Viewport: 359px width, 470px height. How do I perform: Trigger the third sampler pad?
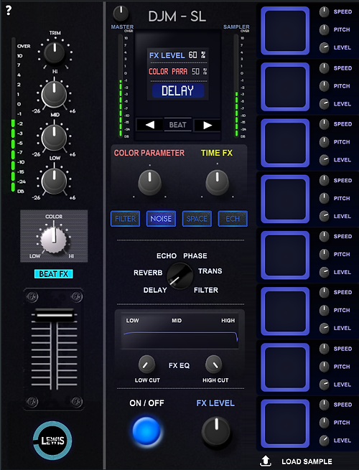(x=285, y=143)
